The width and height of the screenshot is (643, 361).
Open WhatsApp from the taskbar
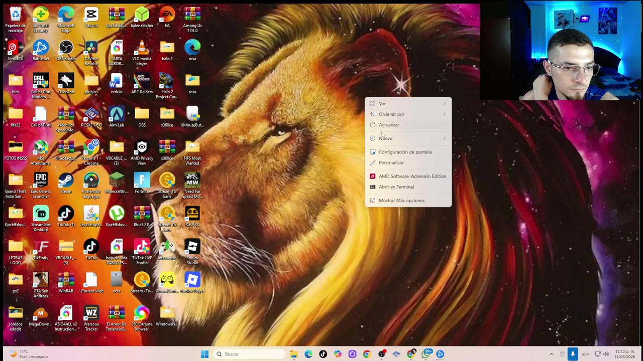(425, 354)
